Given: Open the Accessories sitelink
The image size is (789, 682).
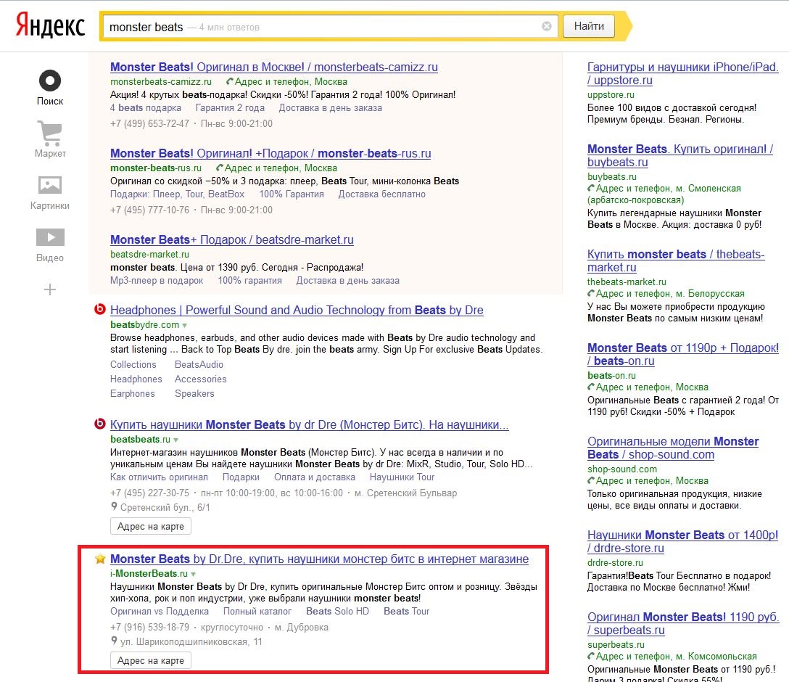Looking at the screenshot, I should click(201, 379).
